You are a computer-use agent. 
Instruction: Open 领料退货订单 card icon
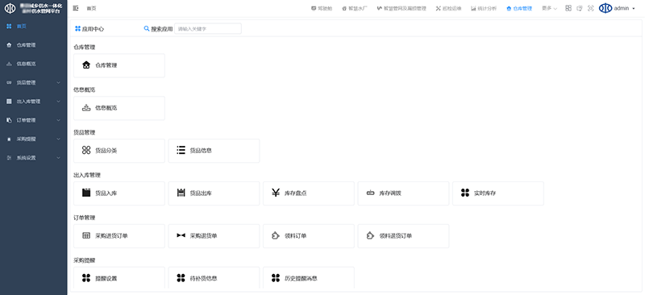370,235
